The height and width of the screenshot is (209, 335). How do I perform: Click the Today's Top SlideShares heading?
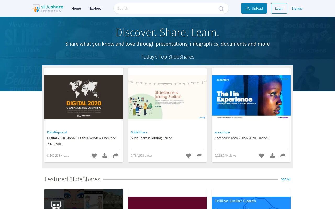[167, 57]
